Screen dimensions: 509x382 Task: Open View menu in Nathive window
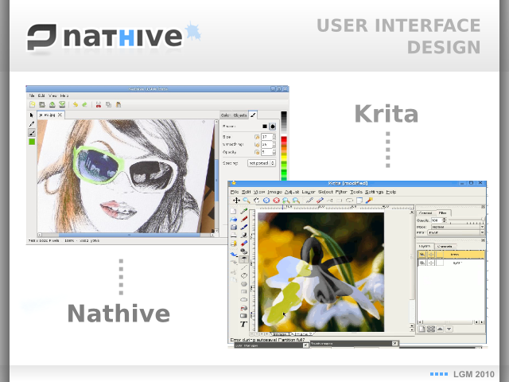(52, 95)
